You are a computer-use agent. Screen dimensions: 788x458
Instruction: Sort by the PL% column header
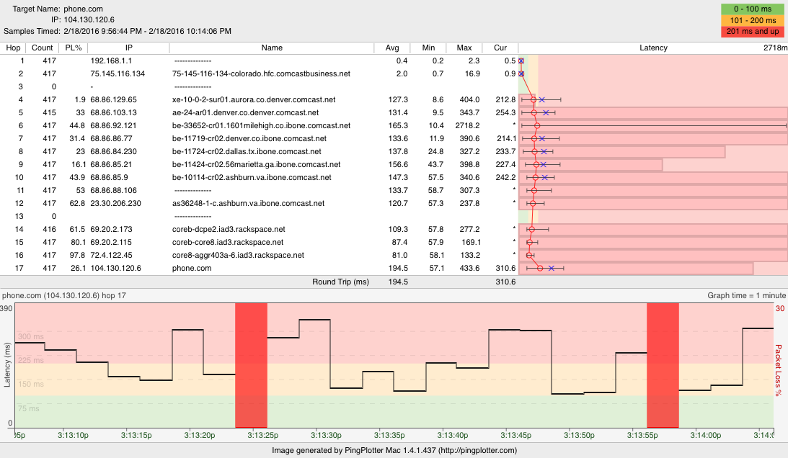tap(73, 48)
